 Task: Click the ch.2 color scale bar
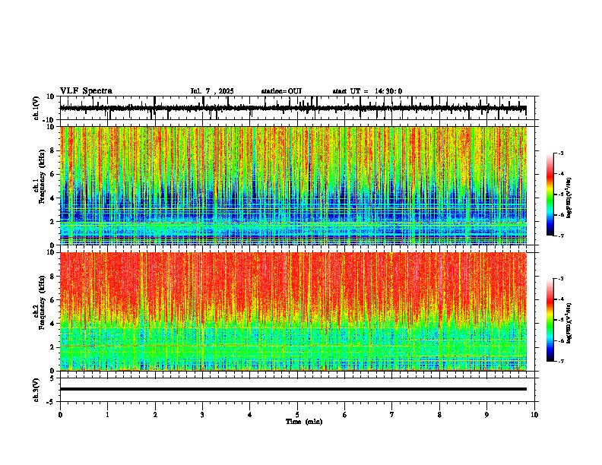(550, 320)
